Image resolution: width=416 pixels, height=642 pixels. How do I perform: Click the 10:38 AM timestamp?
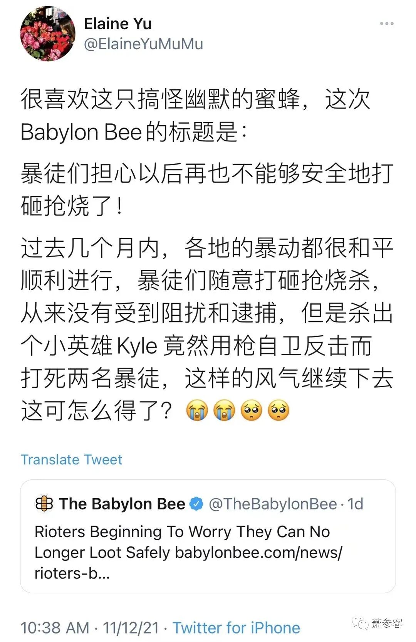(55, 628)
